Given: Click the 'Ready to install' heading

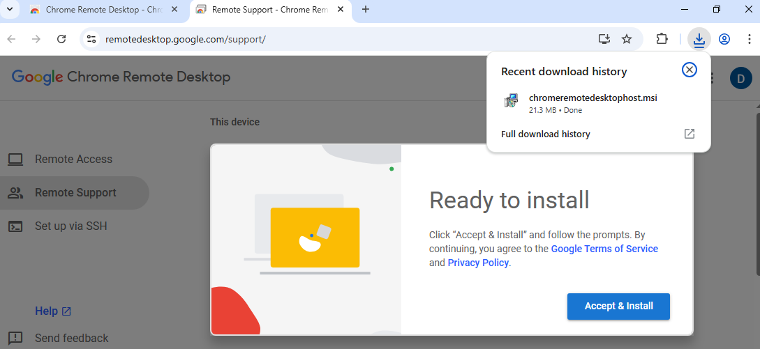Looking at the screenshot, I should pos(509,200).
